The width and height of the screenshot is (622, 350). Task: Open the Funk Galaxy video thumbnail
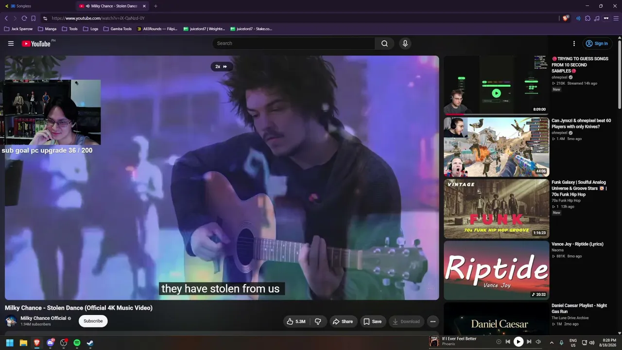click(x=496, y=209)
